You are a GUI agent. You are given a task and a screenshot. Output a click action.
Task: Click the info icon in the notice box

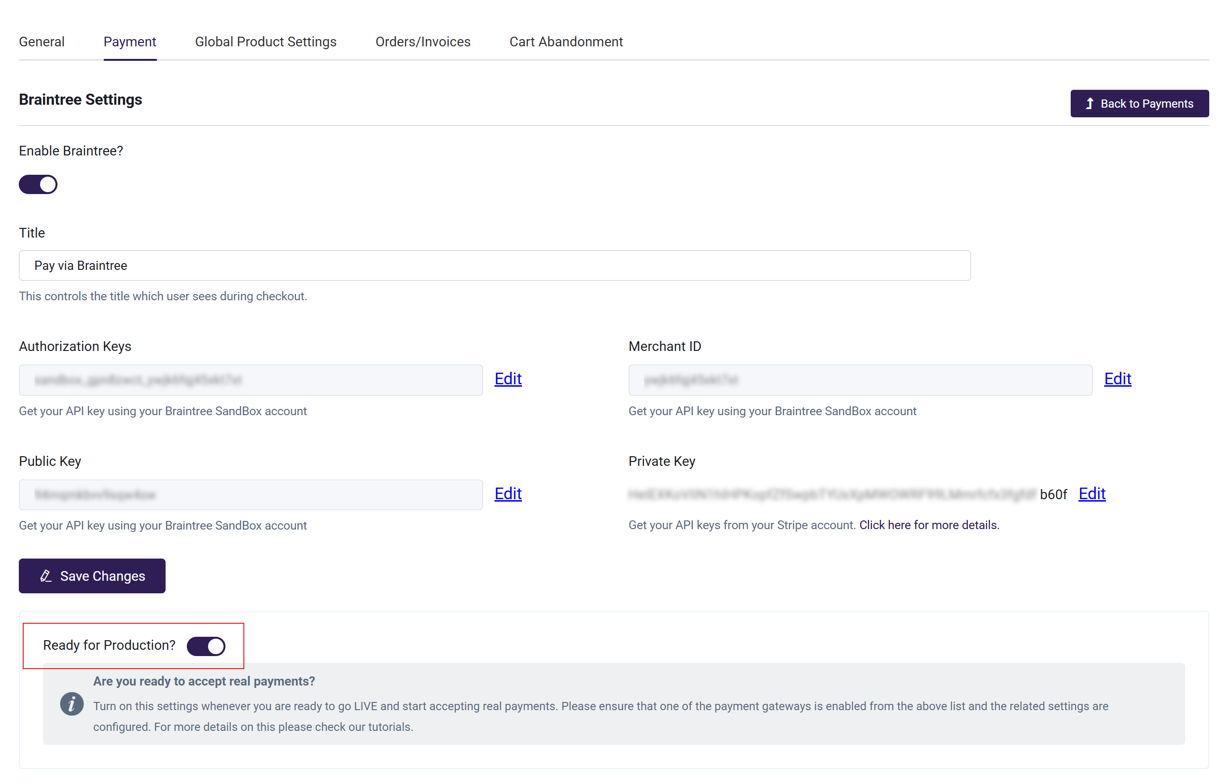71,704
